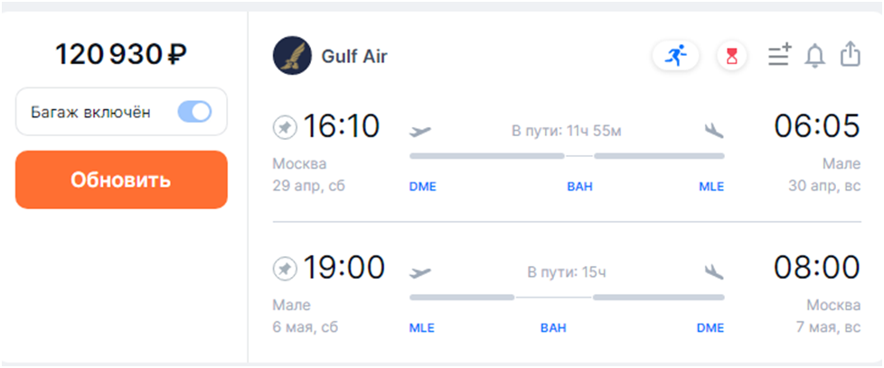Click the outbound DME airport code
The image size is (884, 368).
point(422,187)
